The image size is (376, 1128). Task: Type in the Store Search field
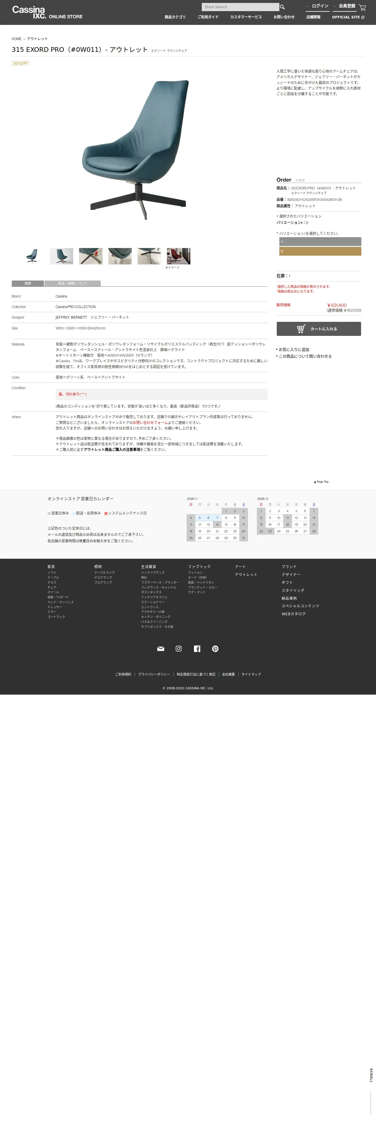[240, 7]
